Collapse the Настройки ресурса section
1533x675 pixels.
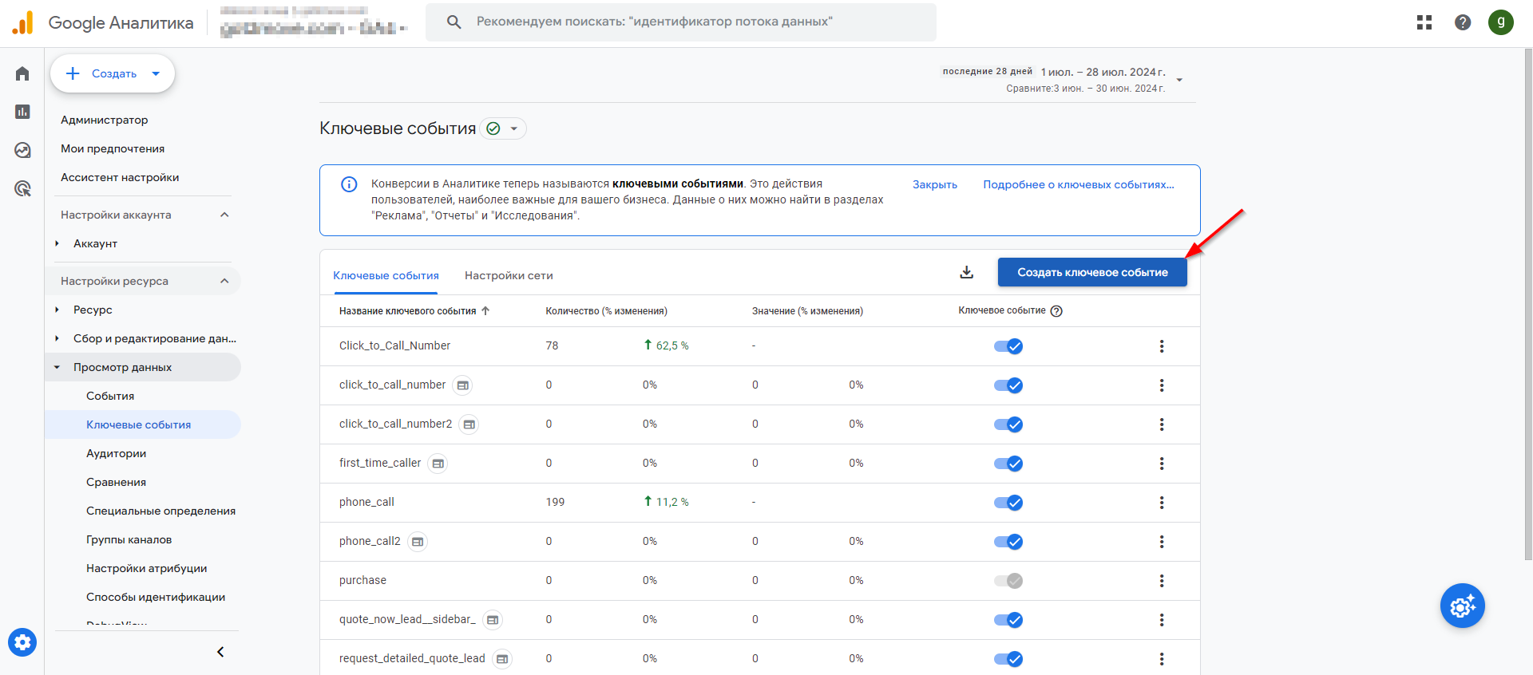pos(224,281)
